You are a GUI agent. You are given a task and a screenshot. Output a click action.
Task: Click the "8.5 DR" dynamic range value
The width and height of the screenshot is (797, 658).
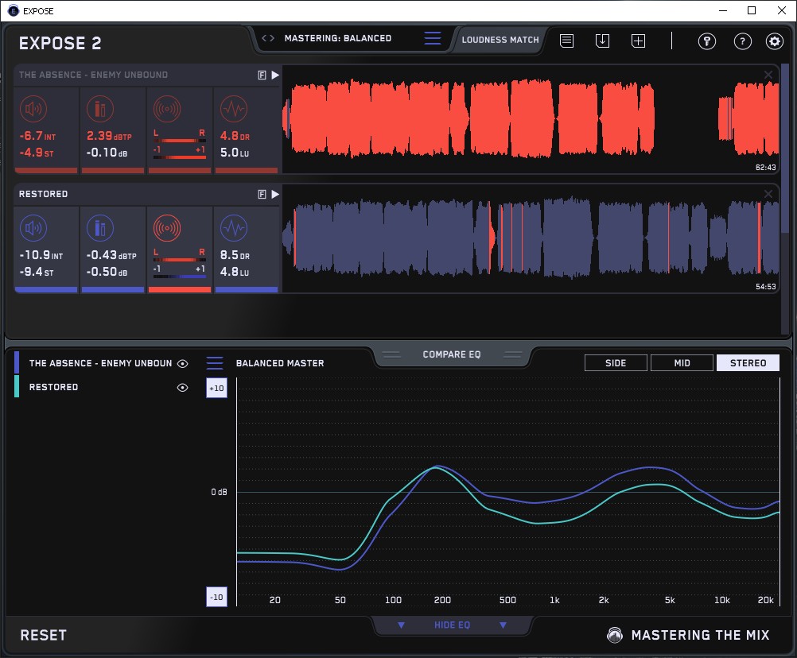(x=235, y=255)
